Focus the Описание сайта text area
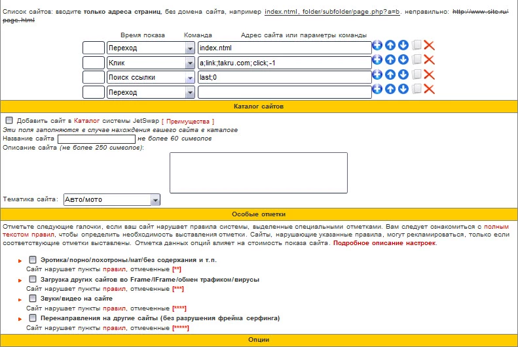The height and width of the screenshot is (347, 518). 258,173
